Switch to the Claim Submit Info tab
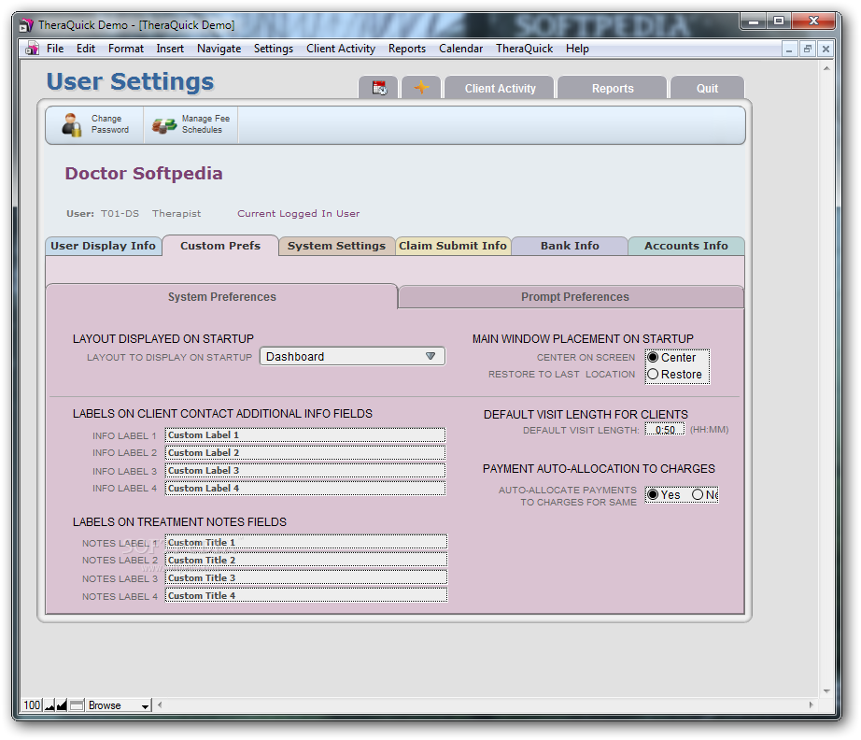The image size is (861, 740). coord(453,246)
